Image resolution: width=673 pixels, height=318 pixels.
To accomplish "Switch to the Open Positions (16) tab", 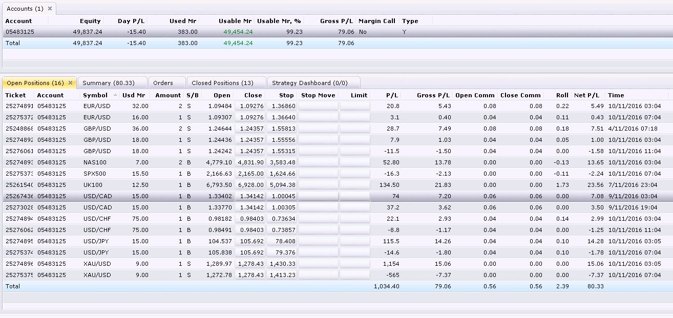I will pos(39,83).
